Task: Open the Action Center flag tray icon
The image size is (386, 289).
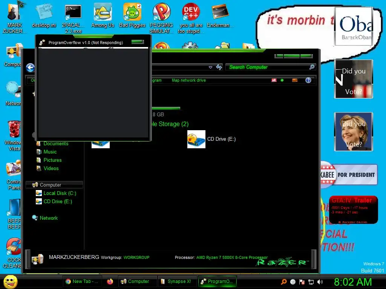Action: click(x=302, y=282)
